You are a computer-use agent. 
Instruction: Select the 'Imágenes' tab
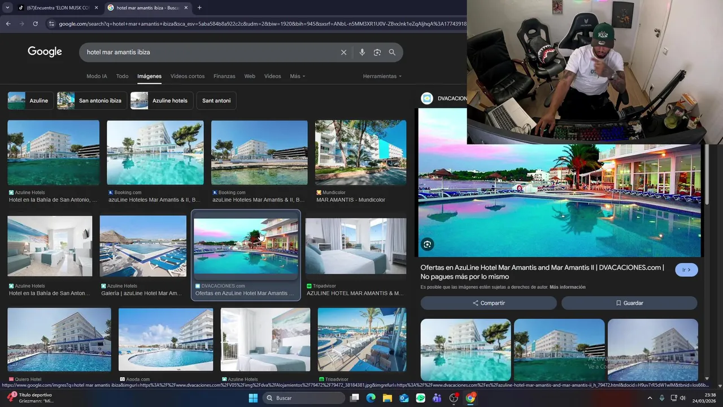[149, 76]
